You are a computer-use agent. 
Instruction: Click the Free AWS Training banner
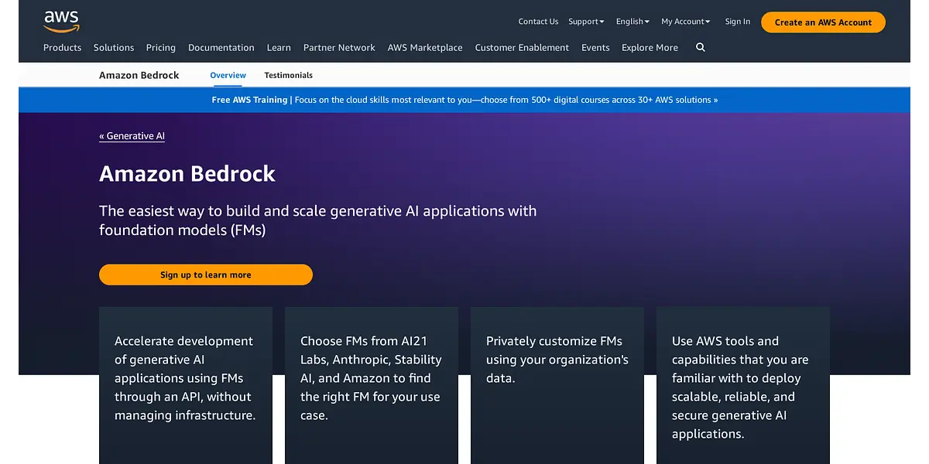click(x=464, y=100)
